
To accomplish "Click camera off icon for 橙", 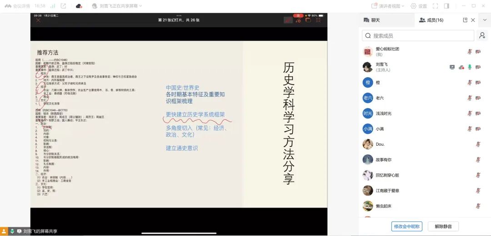I will [x=478, y=83].
